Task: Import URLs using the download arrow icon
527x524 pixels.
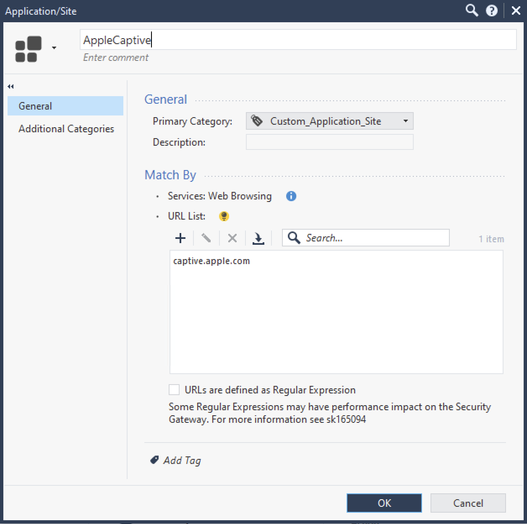Action: point(258,238)
